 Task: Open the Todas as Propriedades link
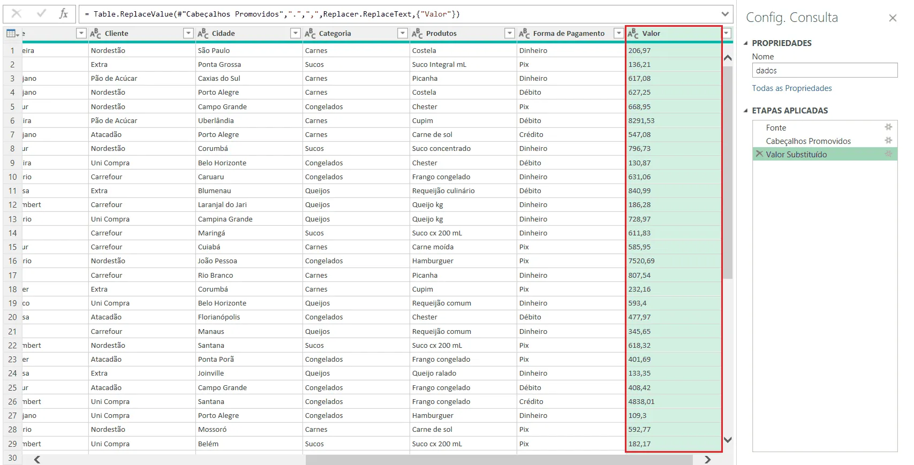(792, 88)
